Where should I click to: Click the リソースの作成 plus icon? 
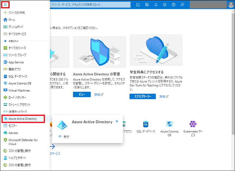(x=5, y=13)
